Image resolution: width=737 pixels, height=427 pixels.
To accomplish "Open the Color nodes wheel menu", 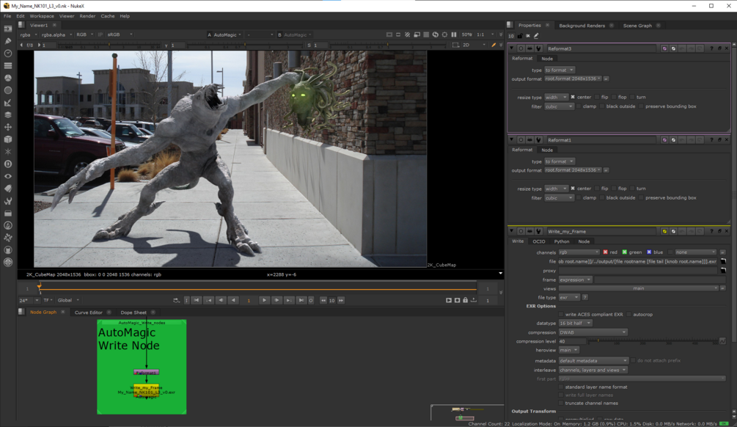I will [x=8, y=78].
